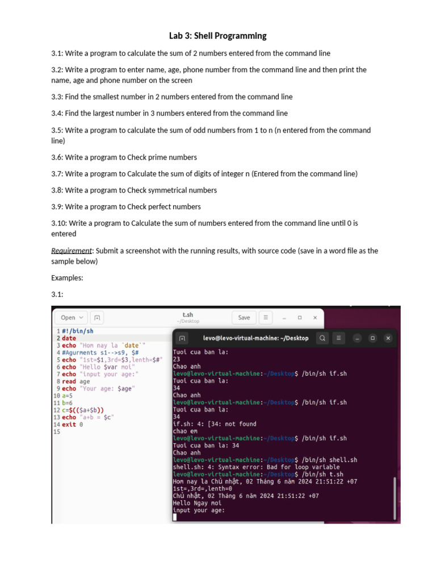Close the terminal window
This screenshot has width=436, height=582.
[388, 338]
